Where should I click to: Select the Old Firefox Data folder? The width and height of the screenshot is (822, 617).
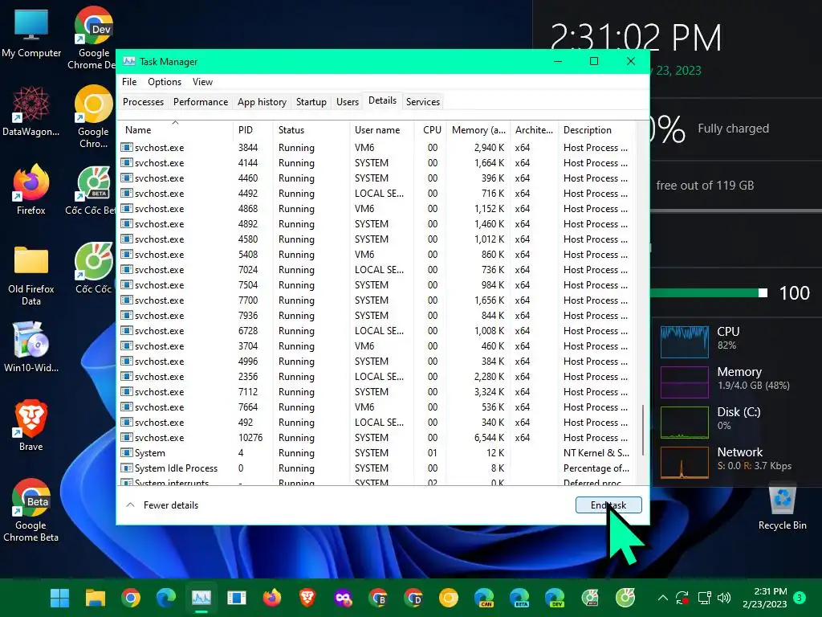(x=31, y=275)
